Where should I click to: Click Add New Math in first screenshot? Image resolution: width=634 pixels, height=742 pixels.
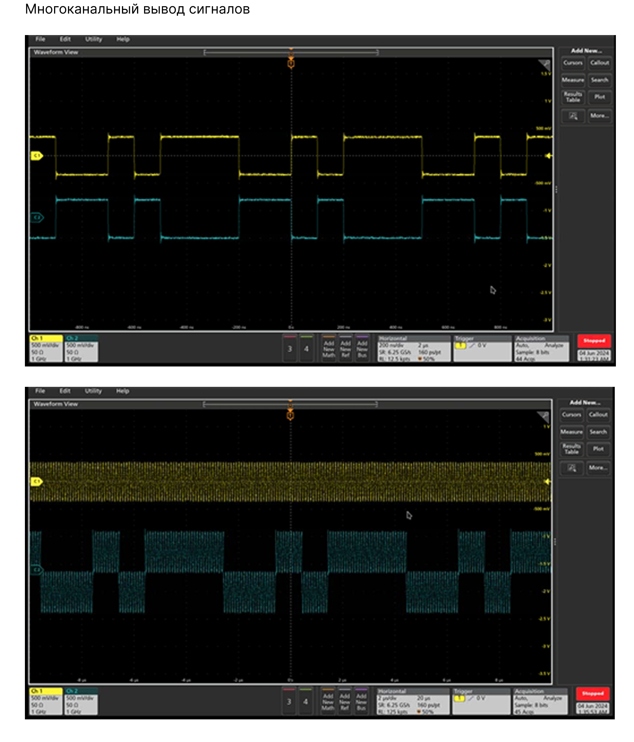pos(329,348)
